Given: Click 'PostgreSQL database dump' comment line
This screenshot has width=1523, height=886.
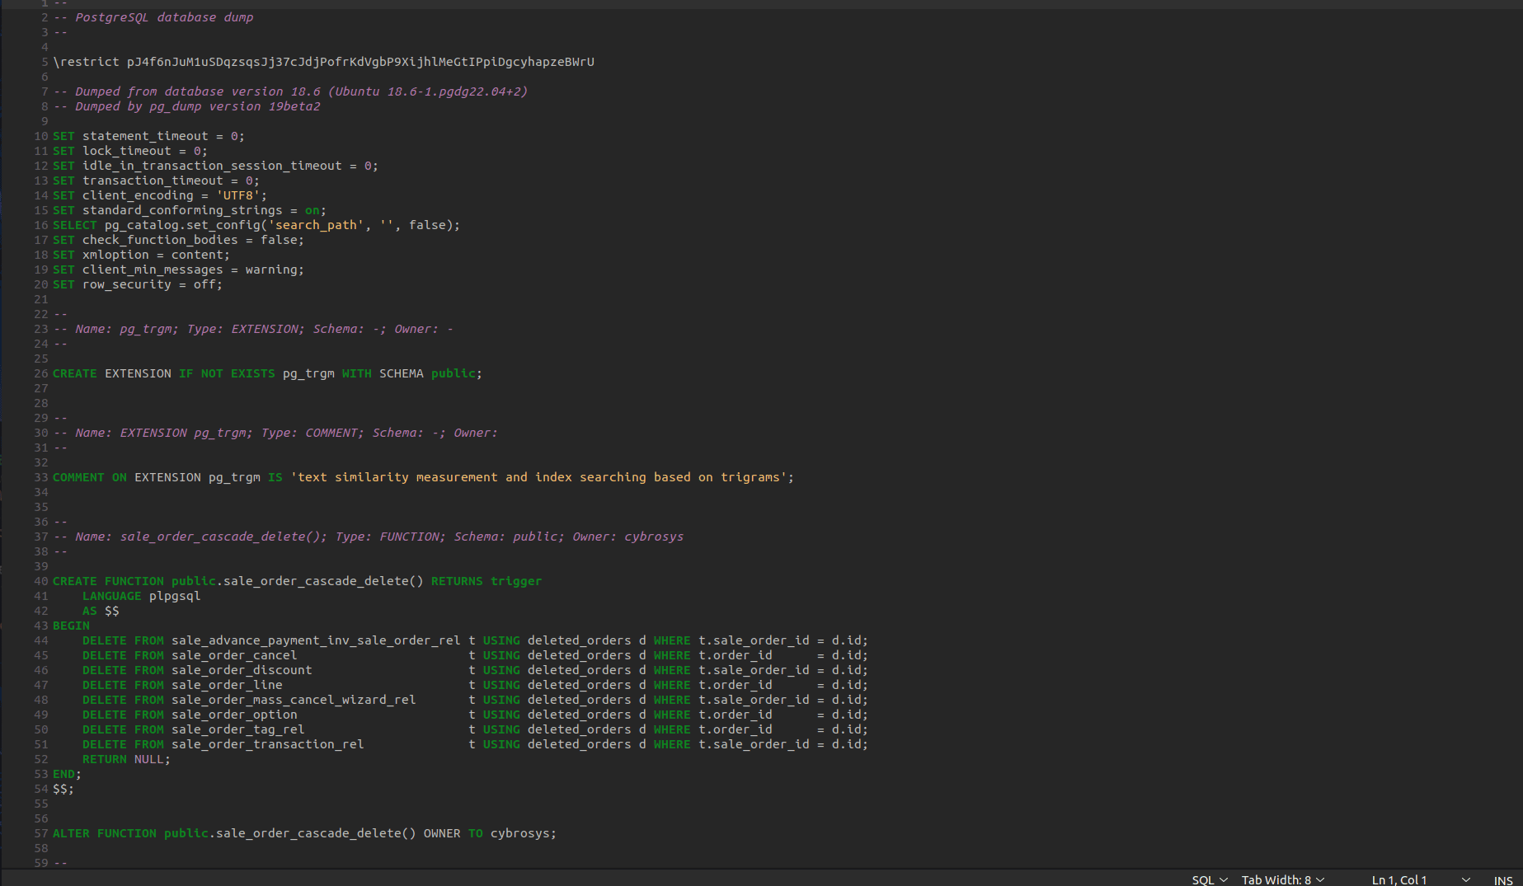Looking at the screenshot, I should click(153, 17).
